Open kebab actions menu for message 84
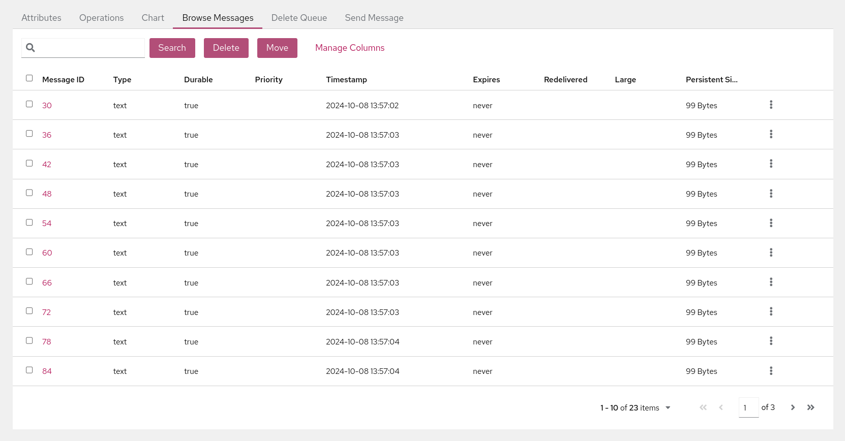Screen dimensions: 845x441 771,371
